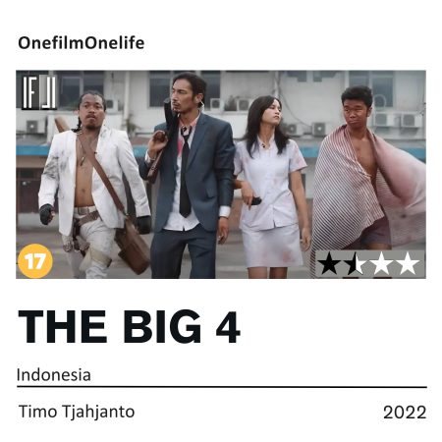Click the yellow 17 age rating badge
Viewport: 442px width, 442px height.
35,261
